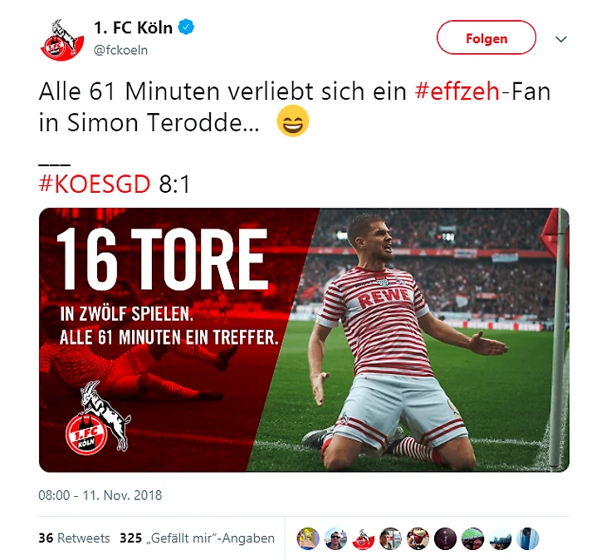Open the liker avatar showing green stadium pitch
The width and height of the screenshot is (606, 560).
point(472,538)
